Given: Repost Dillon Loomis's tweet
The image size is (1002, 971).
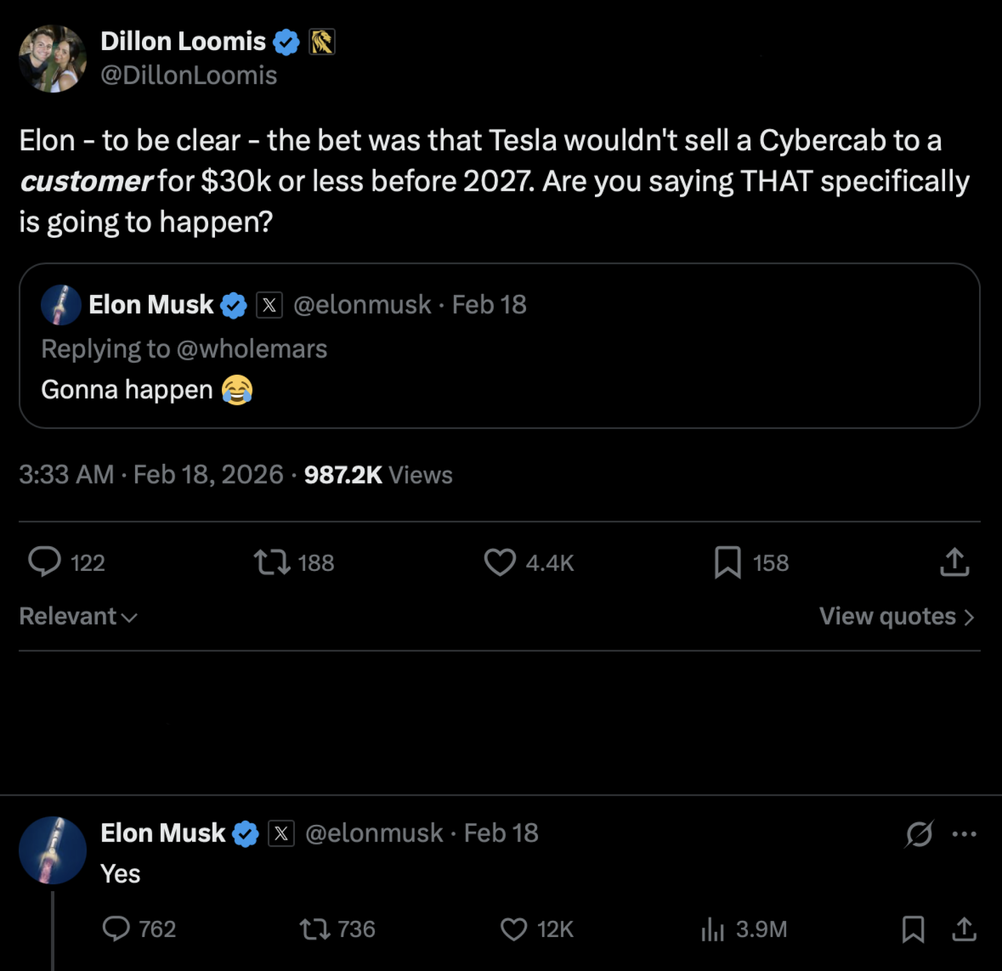Looking at the screenshot, I should coord(272,562).
